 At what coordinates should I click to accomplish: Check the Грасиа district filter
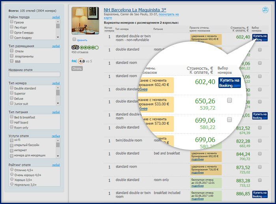click(11, 22)
